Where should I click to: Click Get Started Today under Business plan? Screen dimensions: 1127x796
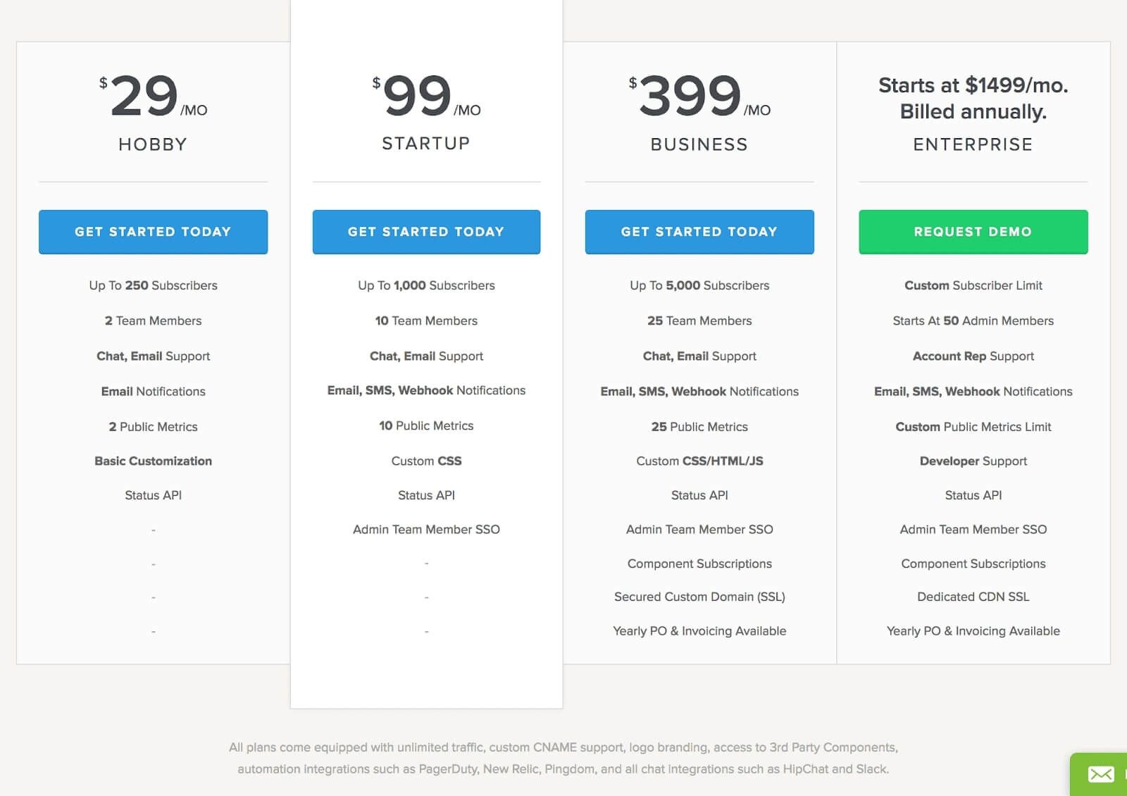(699, 232)
